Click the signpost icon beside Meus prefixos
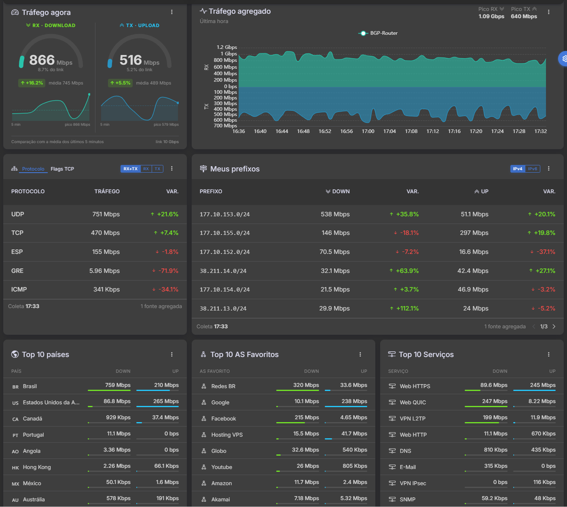 203,169
